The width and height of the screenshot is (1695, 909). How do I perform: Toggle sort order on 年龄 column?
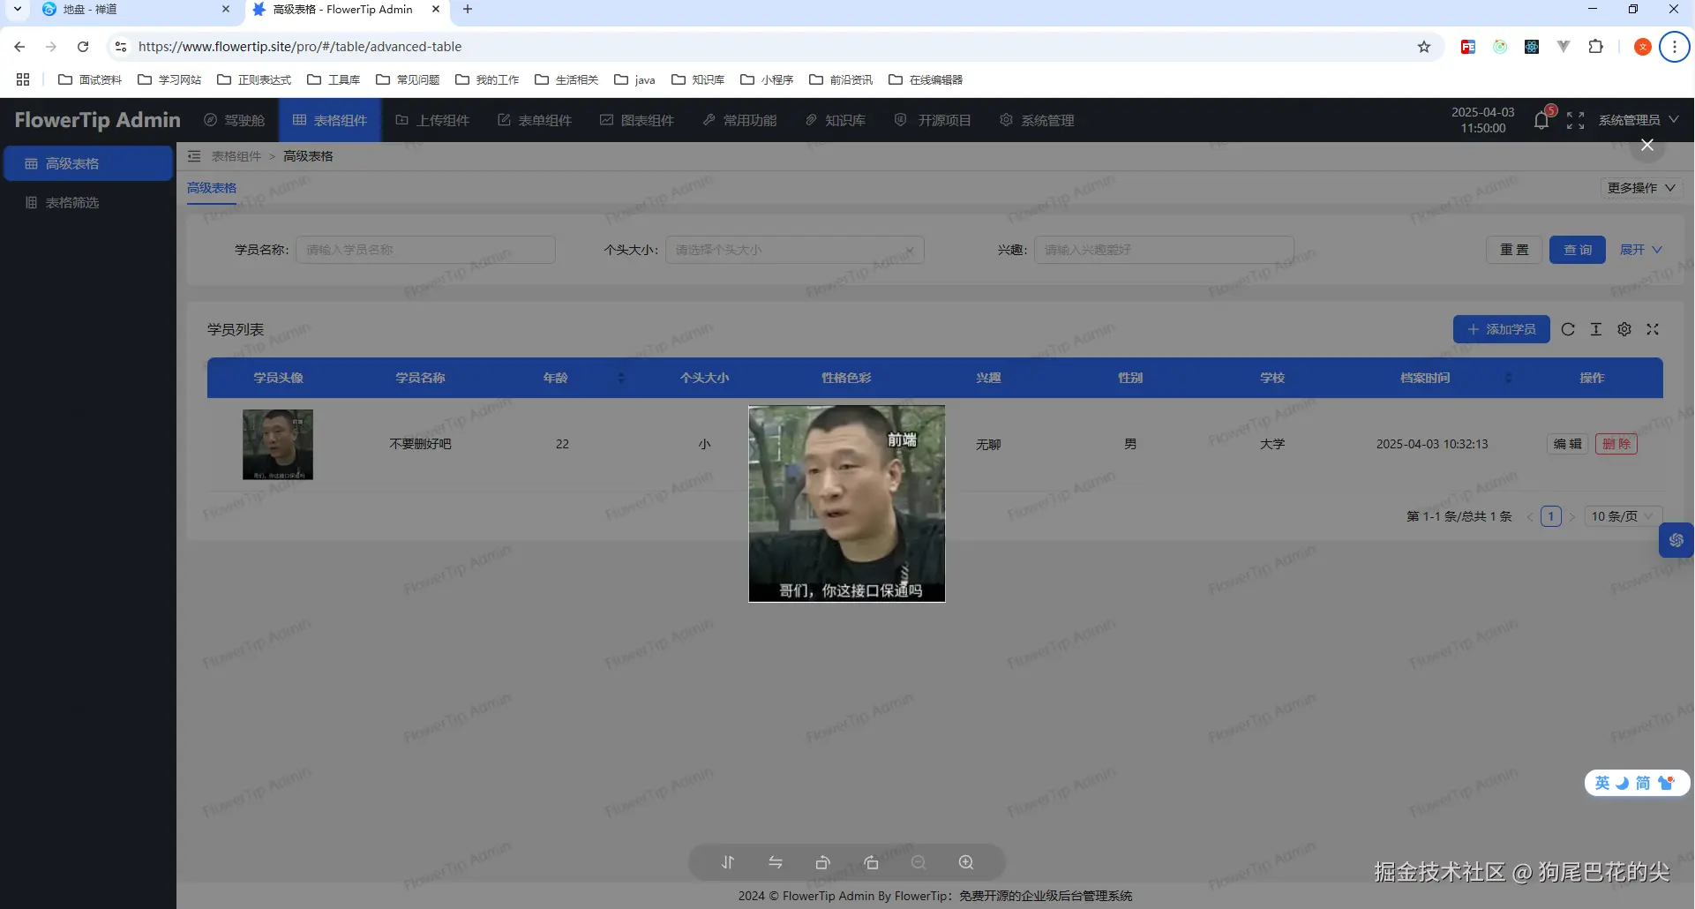point(621,378)
